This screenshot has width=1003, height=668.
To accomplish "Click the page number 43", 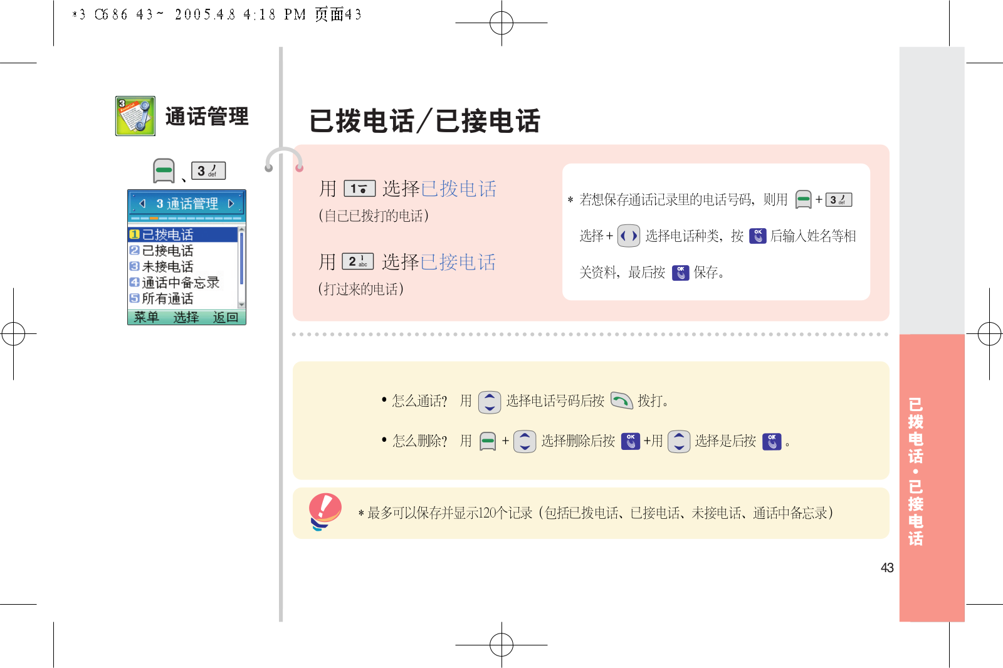I will point(887,568).
